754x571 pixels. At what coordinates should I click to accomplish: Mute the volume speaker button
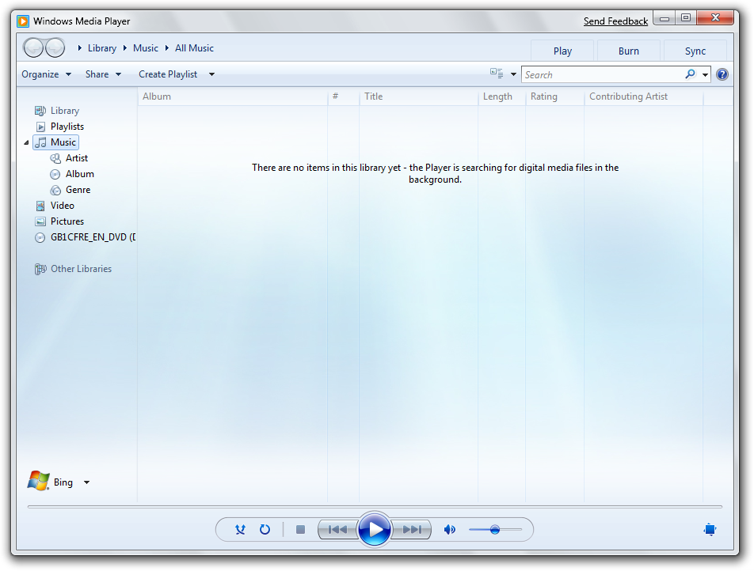click(449, 530)
